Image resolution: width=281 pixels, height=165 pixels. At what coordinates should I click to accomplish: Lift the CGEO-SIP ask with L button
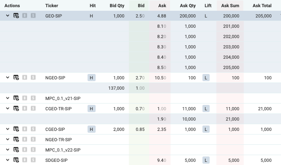[206, 129]
